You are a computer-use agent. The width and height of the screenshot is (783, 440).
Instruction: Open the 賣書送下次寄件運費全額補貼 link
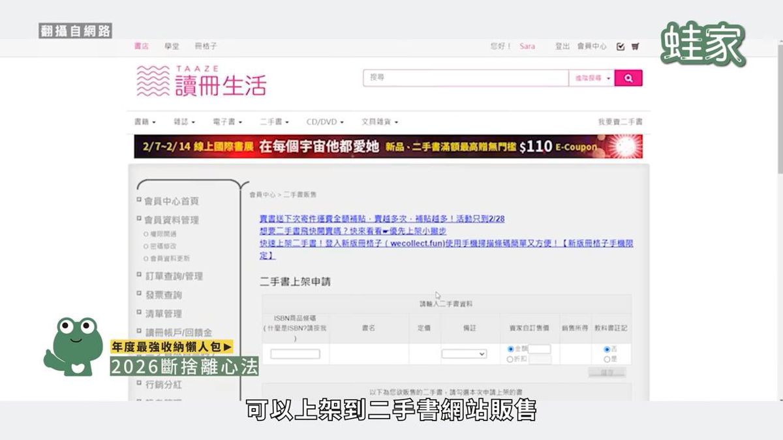382,219
